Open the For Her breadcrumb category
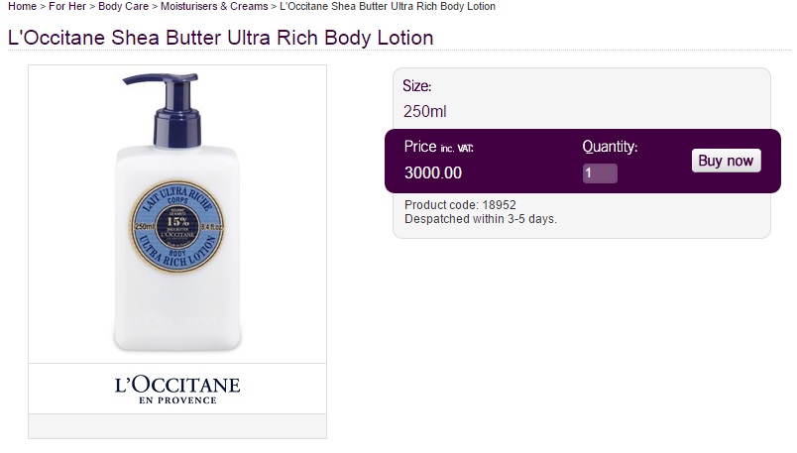This screenshot has height=453, width=797. (68, 7)
